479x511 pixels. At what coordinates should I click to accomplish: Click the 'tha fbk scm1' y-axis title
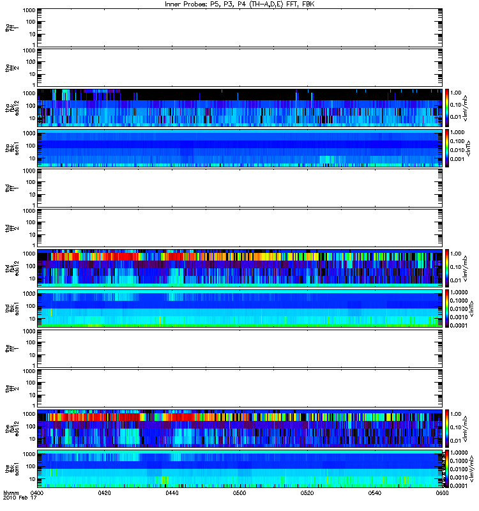pos(12,148)
